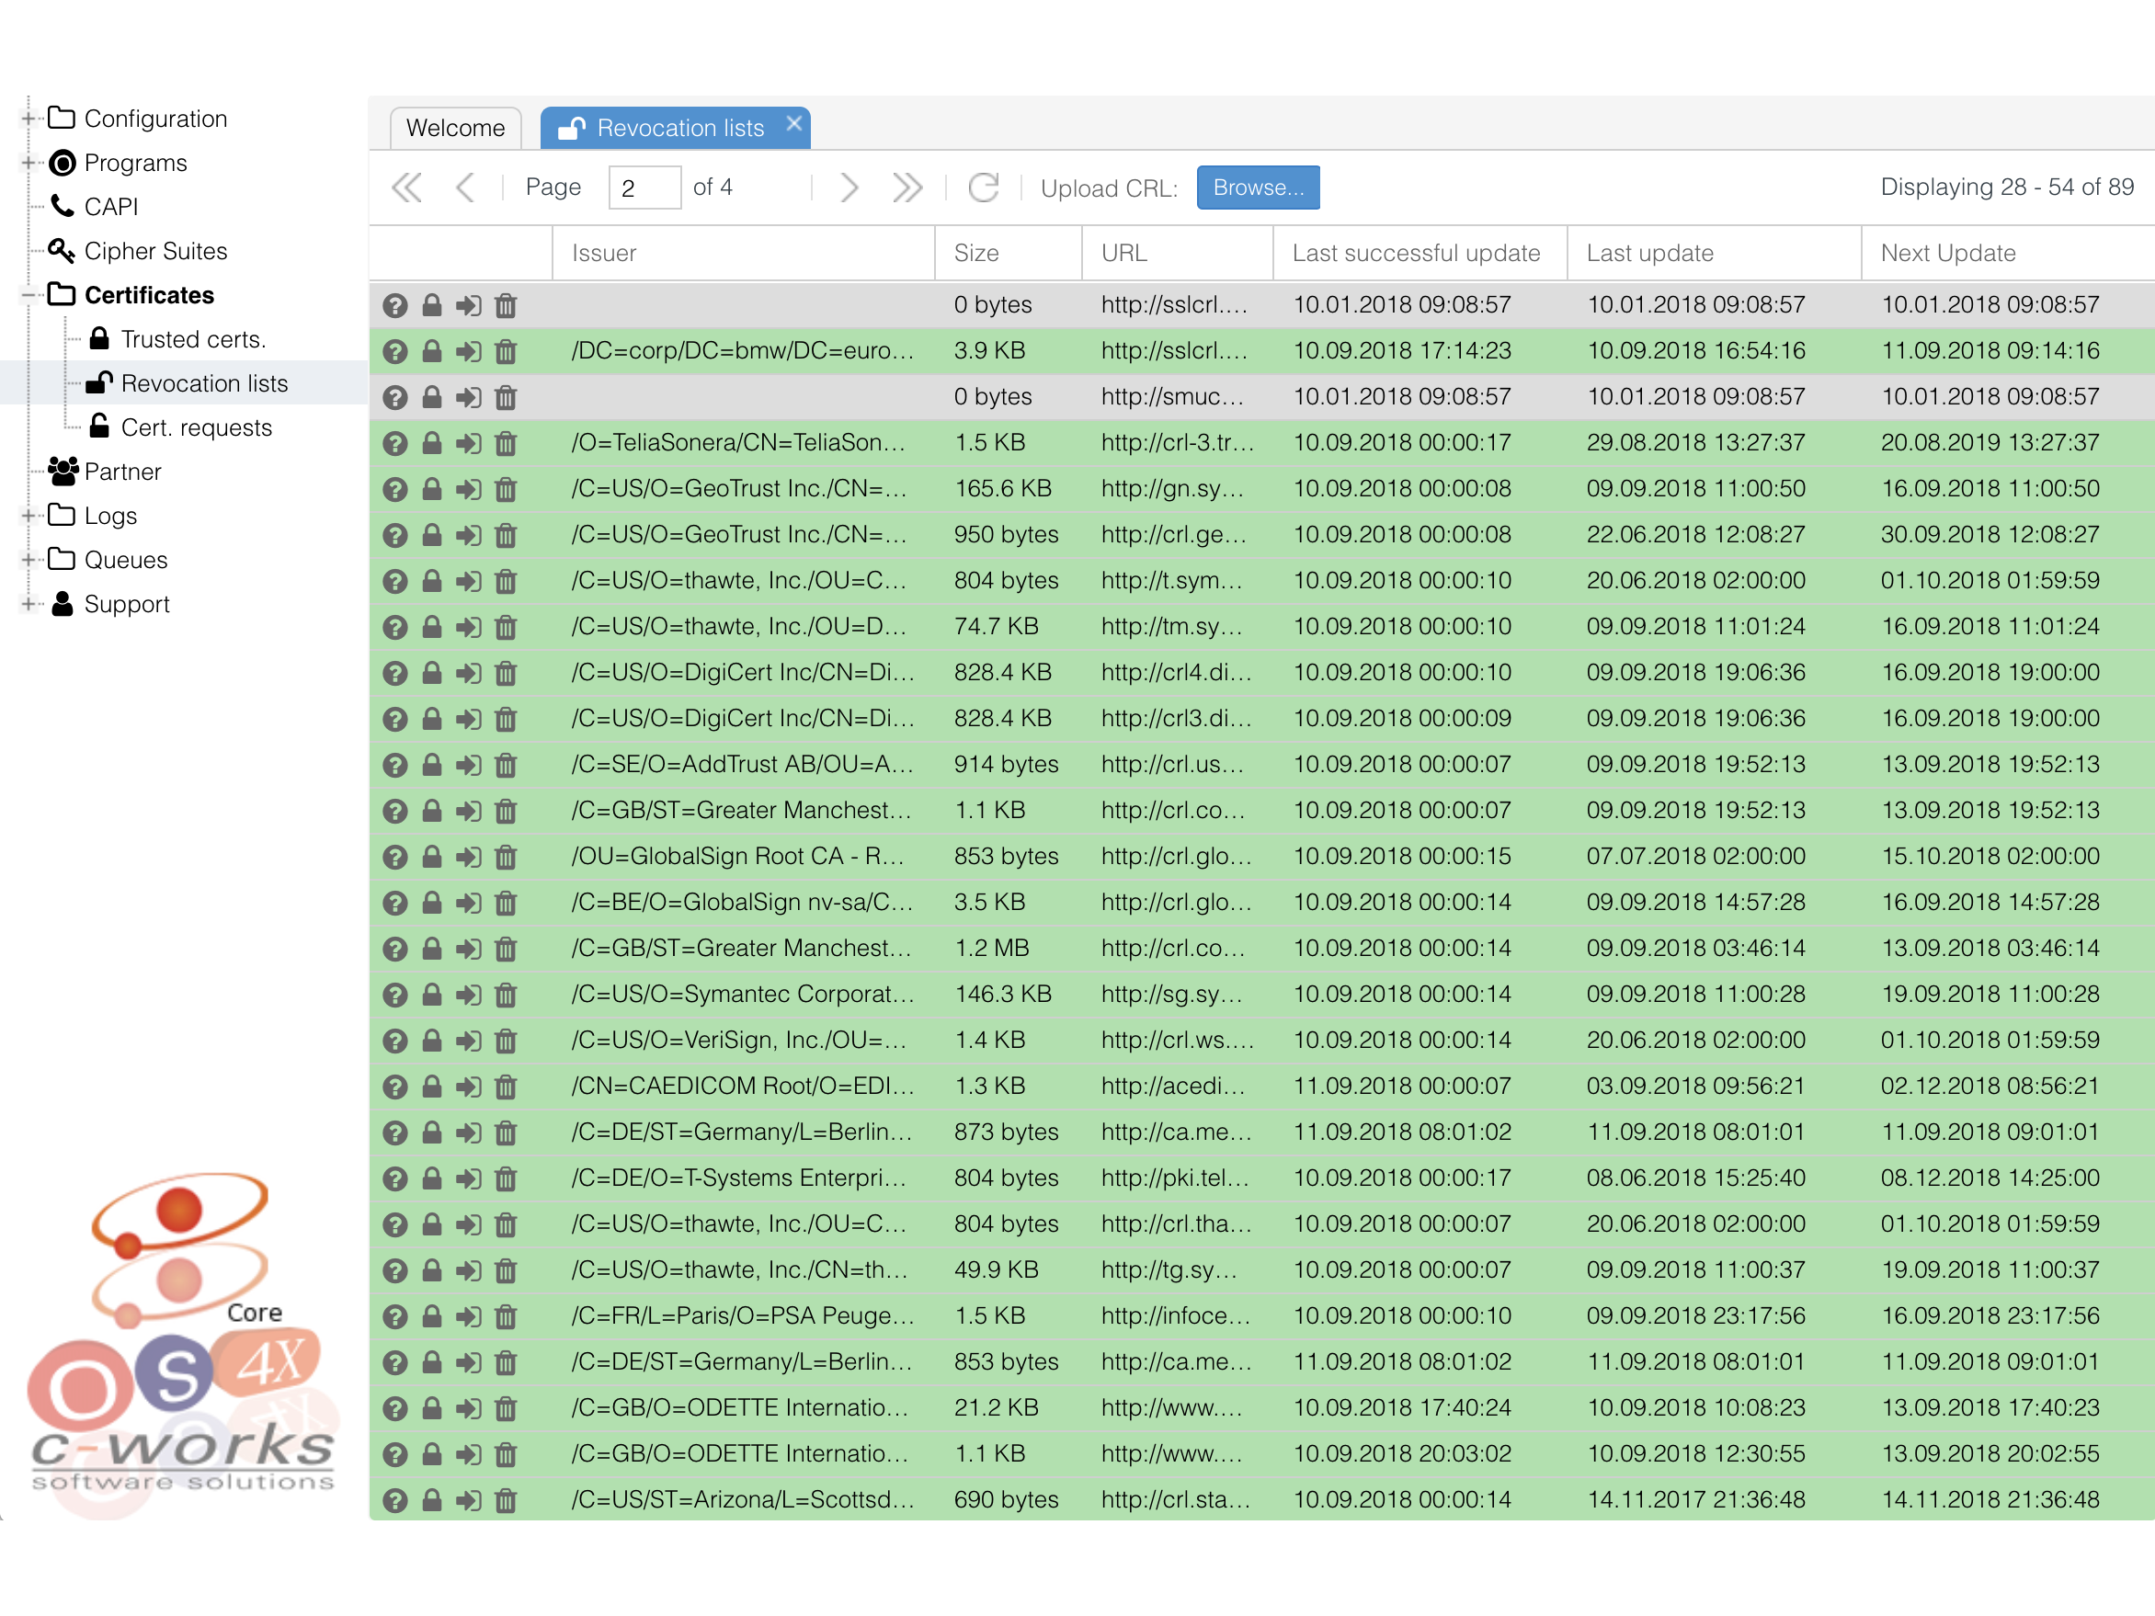Expand the Logs tree node

pos(29,516)
